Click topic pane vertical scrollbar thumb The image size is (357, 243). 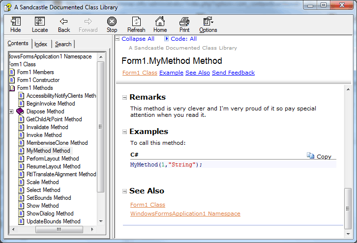(348, 208)
